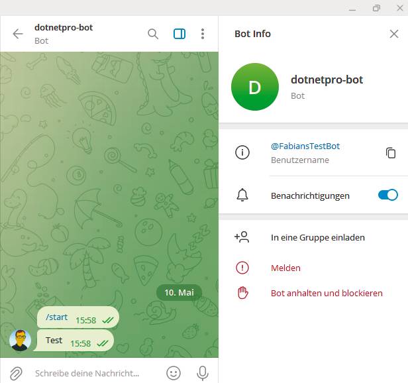Restore down the Telegram window
408x383 pixels.
tap(376, 8)
